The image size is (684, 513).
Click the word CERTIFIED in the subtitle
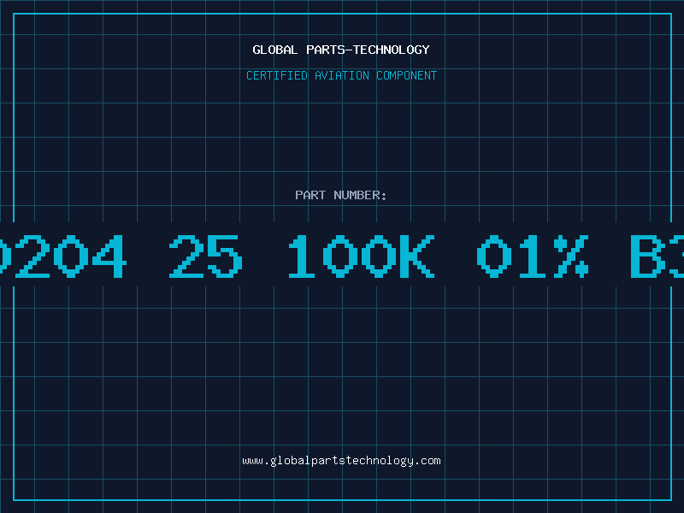tap(276, 75)
